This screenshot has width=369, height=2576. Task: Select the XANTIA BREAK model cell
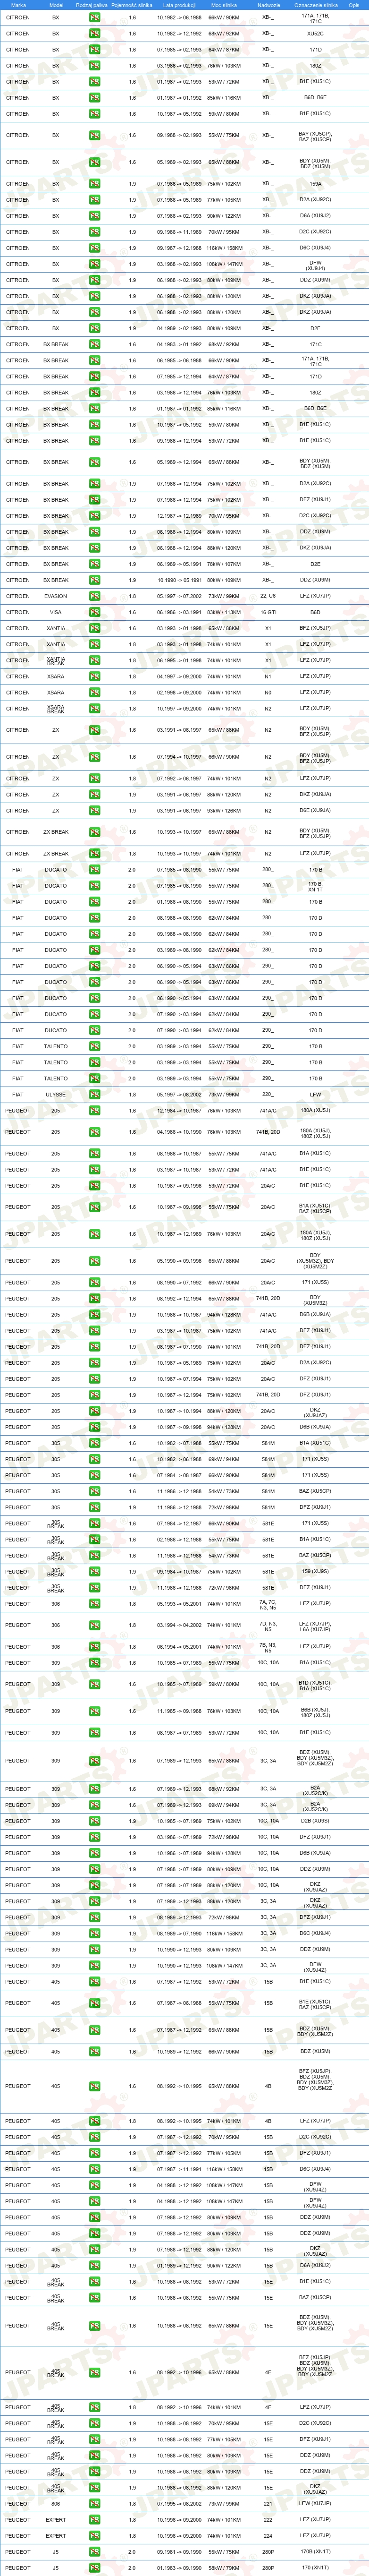click(56, 660)
